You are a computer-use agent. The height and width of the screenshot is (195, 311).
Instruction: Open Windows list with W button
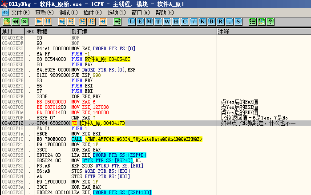tap(167, 22)
